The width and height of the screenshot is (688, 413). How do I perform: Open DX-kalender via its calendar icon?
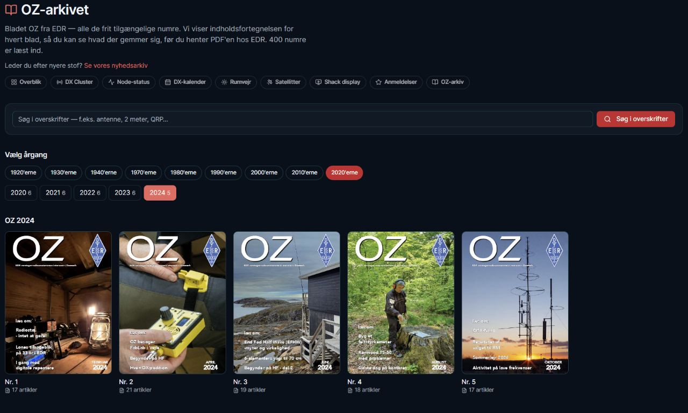[x=168, y=82]
